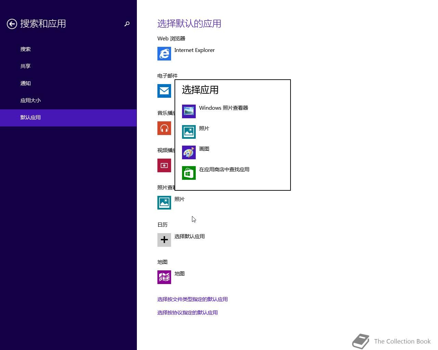The image size is (438, 350).
Task: Select the 默认应用 sidebar item
Action: [x=68, y=118]
